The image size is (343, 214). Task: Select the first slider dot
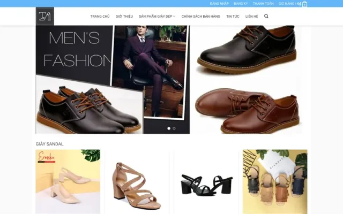pos(169,128)
